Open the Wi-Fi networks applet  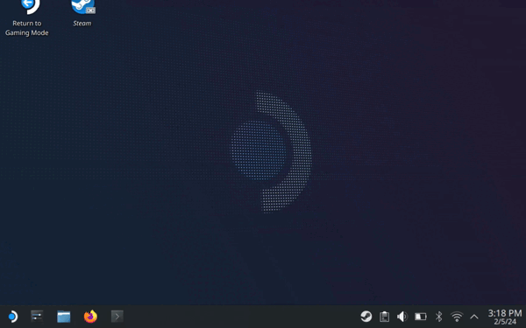coord(457,317)
